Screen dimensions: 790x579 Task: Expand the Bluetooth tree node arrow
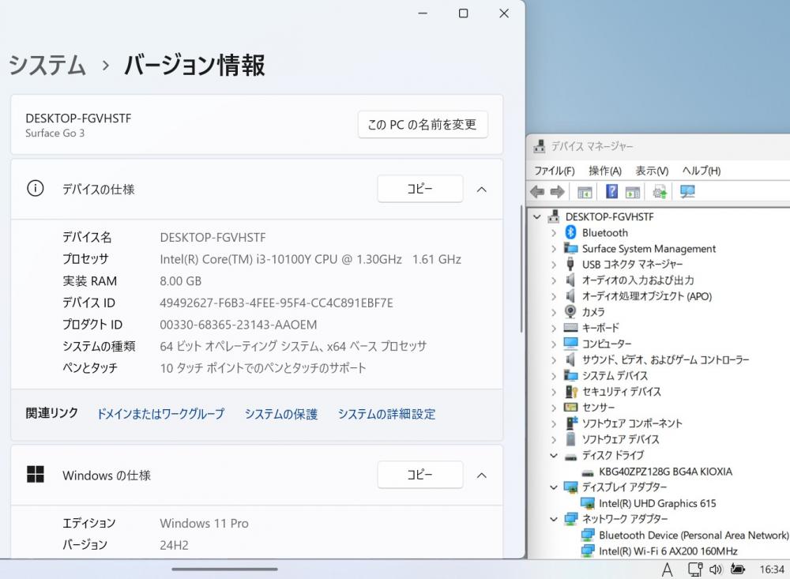pos(554,233)
